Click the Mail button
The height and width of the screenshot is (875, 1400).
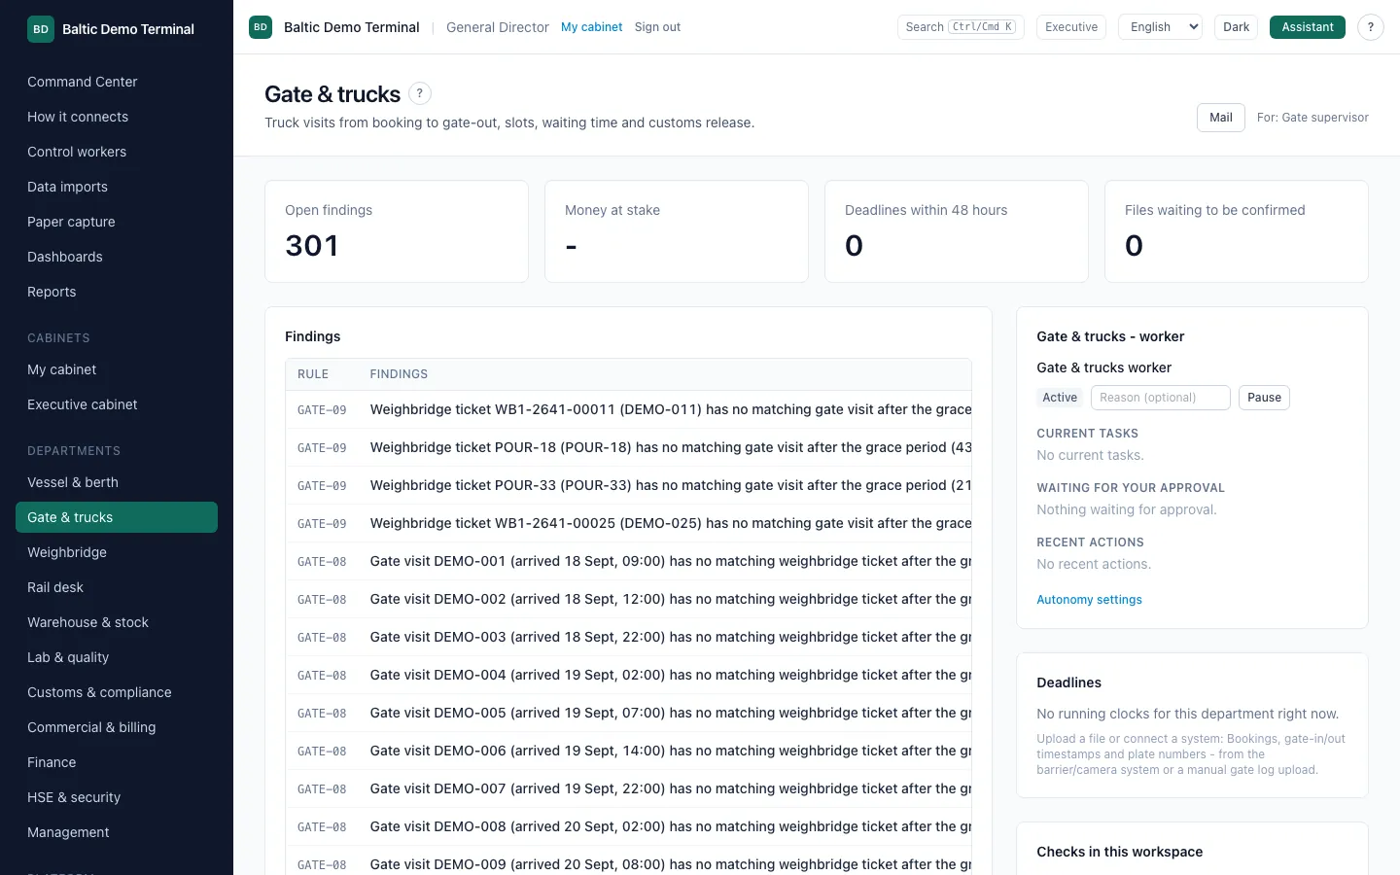1221,118
